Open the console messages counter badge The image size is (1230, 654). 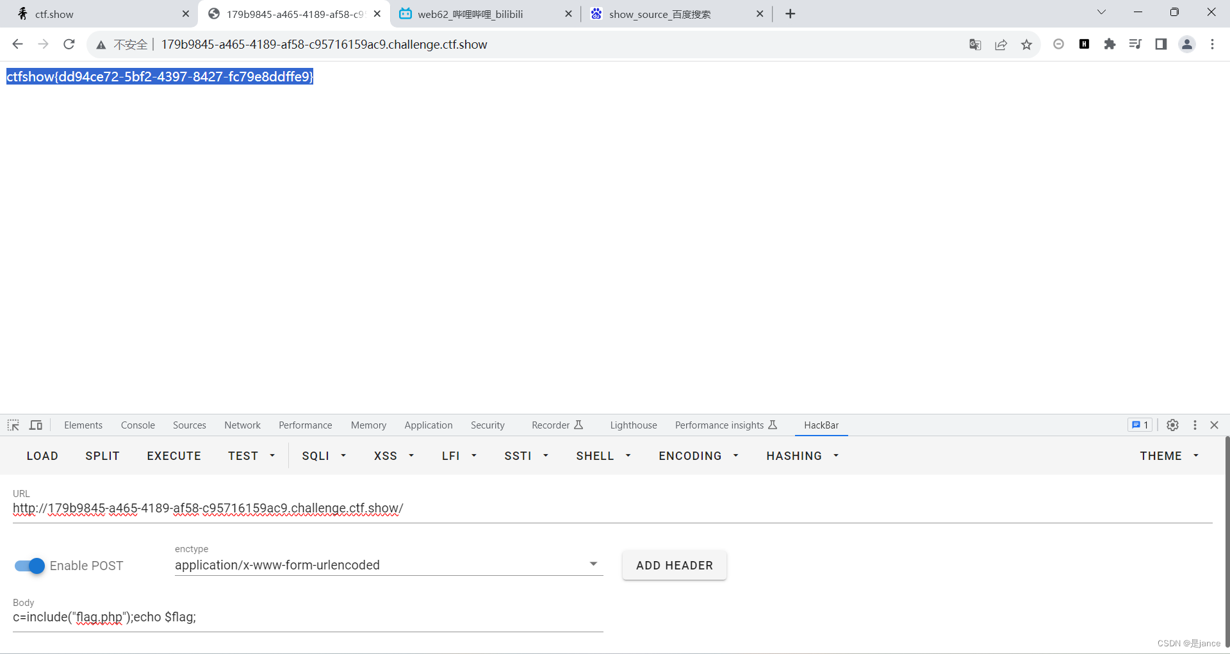1139,425
